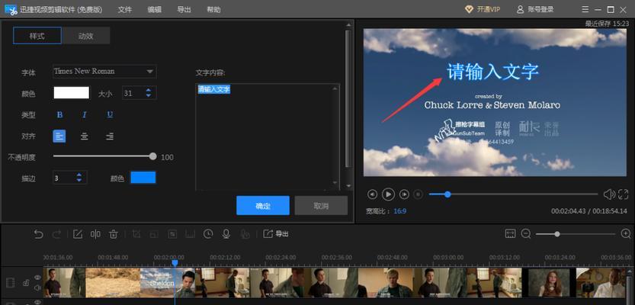
Task: Step back one frame in preview
Action: (x=373, y=194)
